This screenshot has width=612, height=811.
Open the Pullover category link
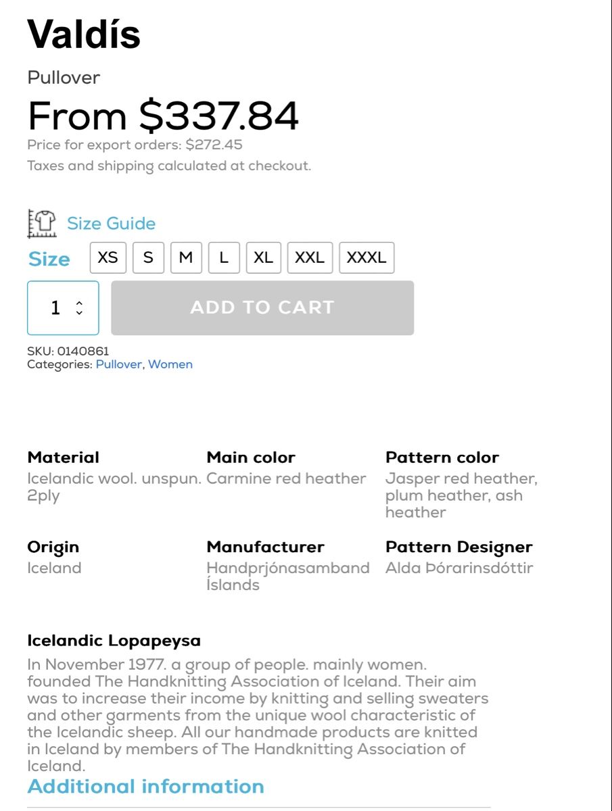point(118,364)
